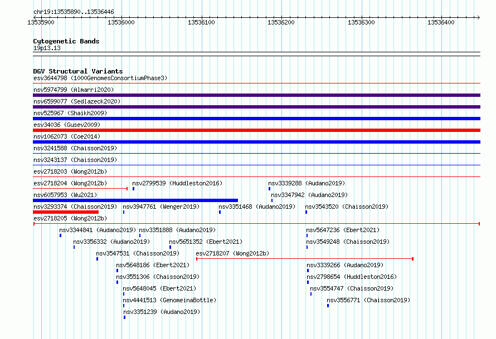The image size is (496, 339).
Task: Click nsv3243137 Chaisson2019 variant label
Action: 75,160
